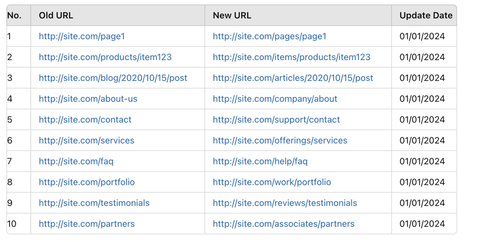Open the company/about new link
The image size is (485, 242).
click(x=275, y=99)
